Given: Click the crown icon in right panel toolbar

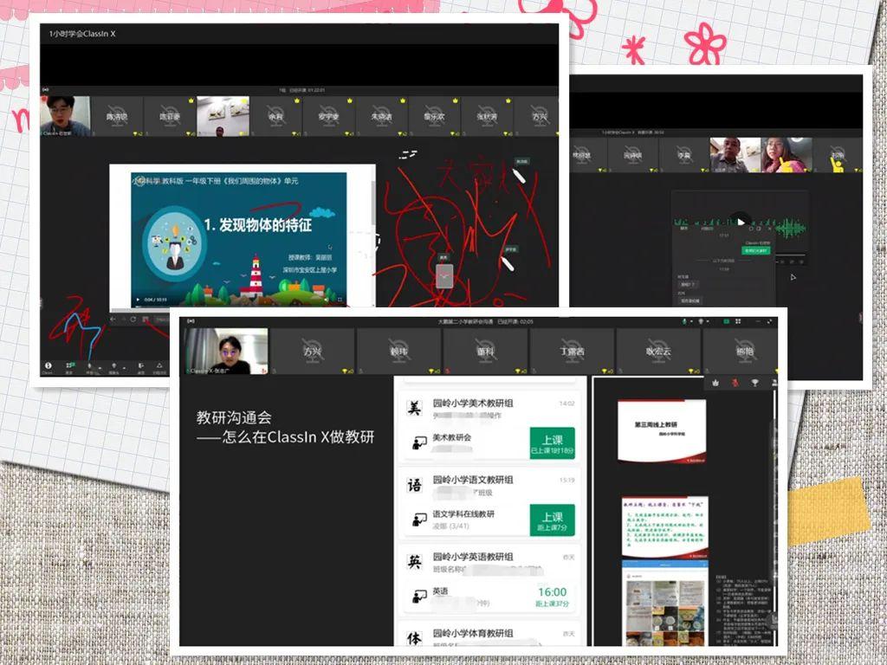Looking at the screenshot, I should point(715,383).
